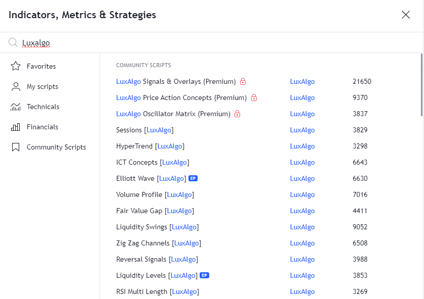Click EP badge next to Liquidity Levels
The image size is (424, 299).
[205, 275]
